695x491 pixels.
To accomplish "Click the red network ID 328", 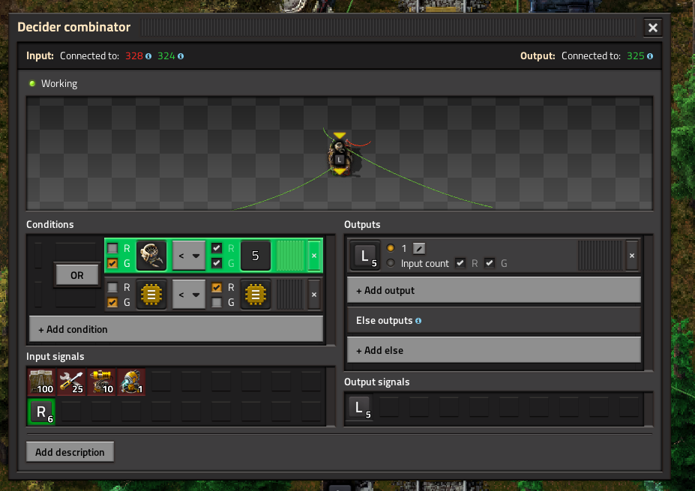I will pos(134,56).
